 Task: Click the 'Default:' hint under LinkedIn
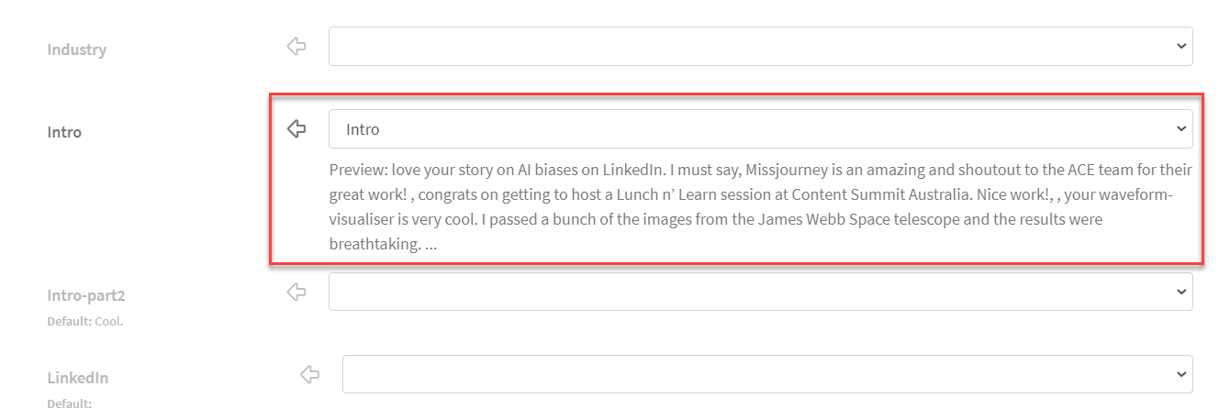click(70, 403)
